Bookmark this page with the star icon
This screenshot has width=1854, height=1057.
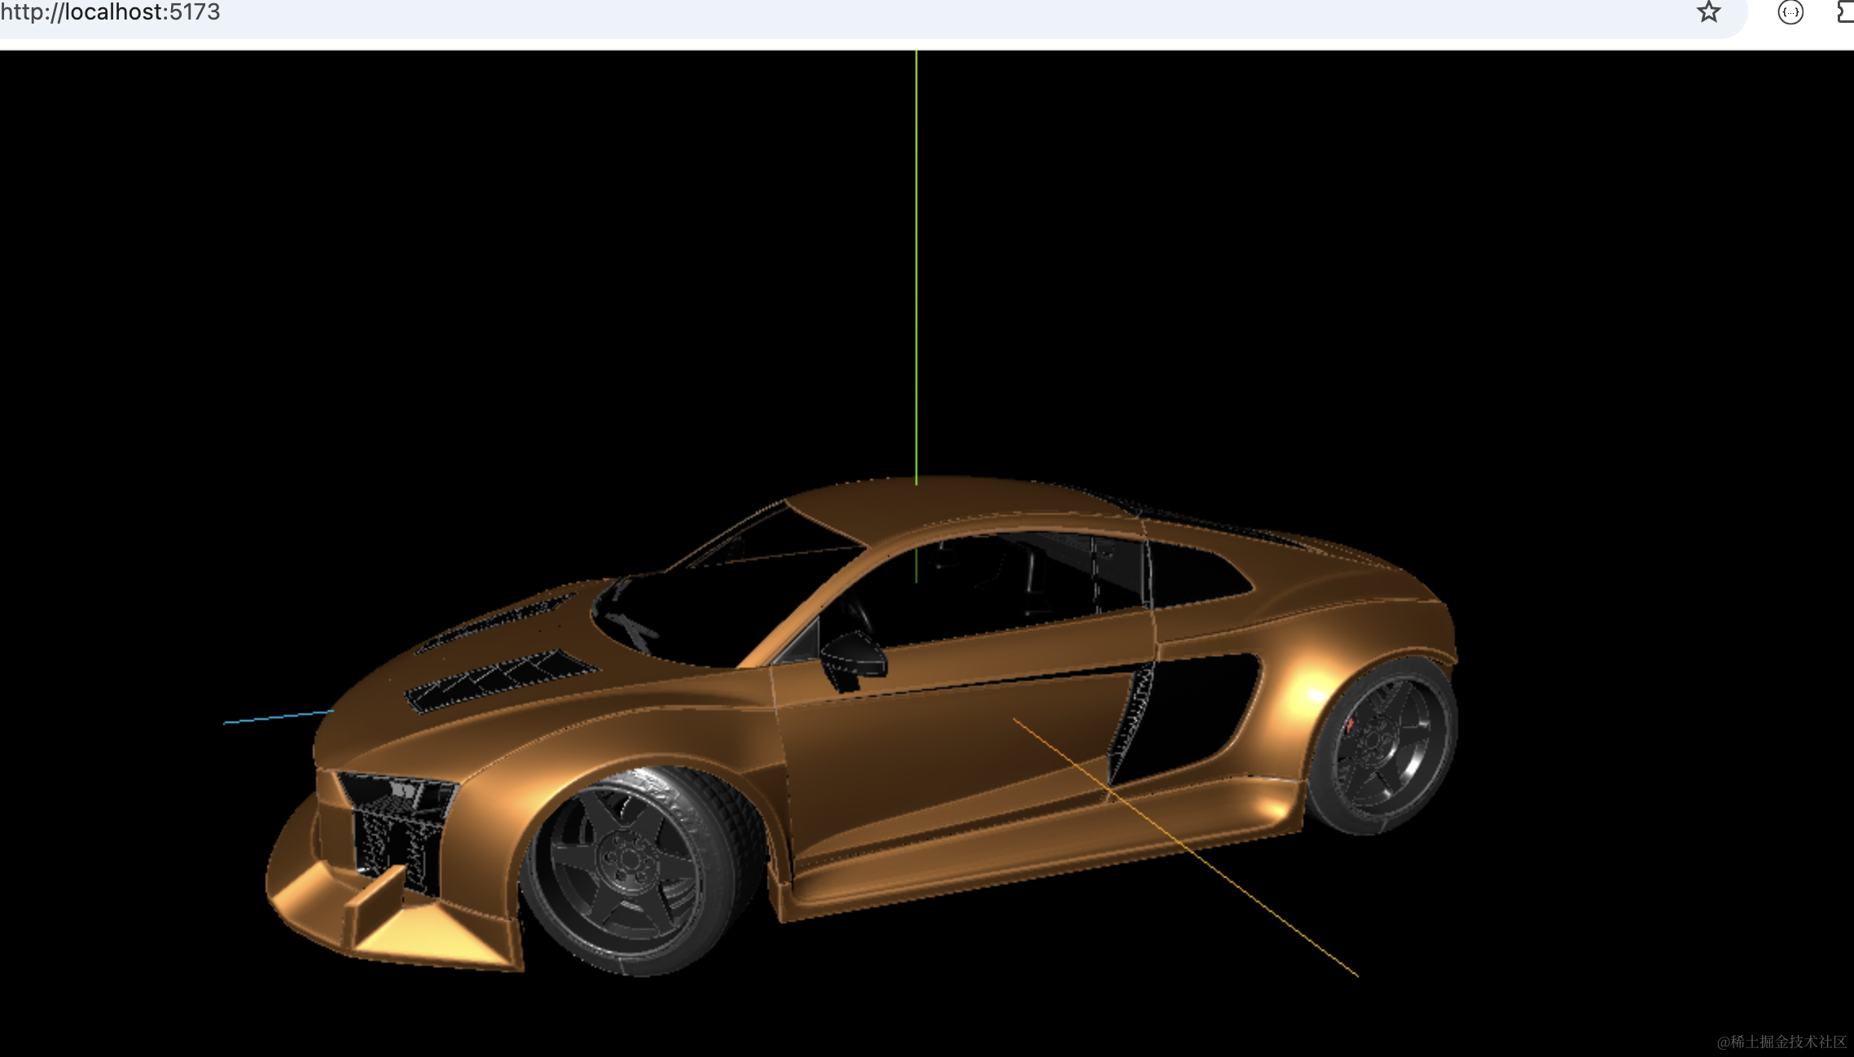tap(1708, 12)
